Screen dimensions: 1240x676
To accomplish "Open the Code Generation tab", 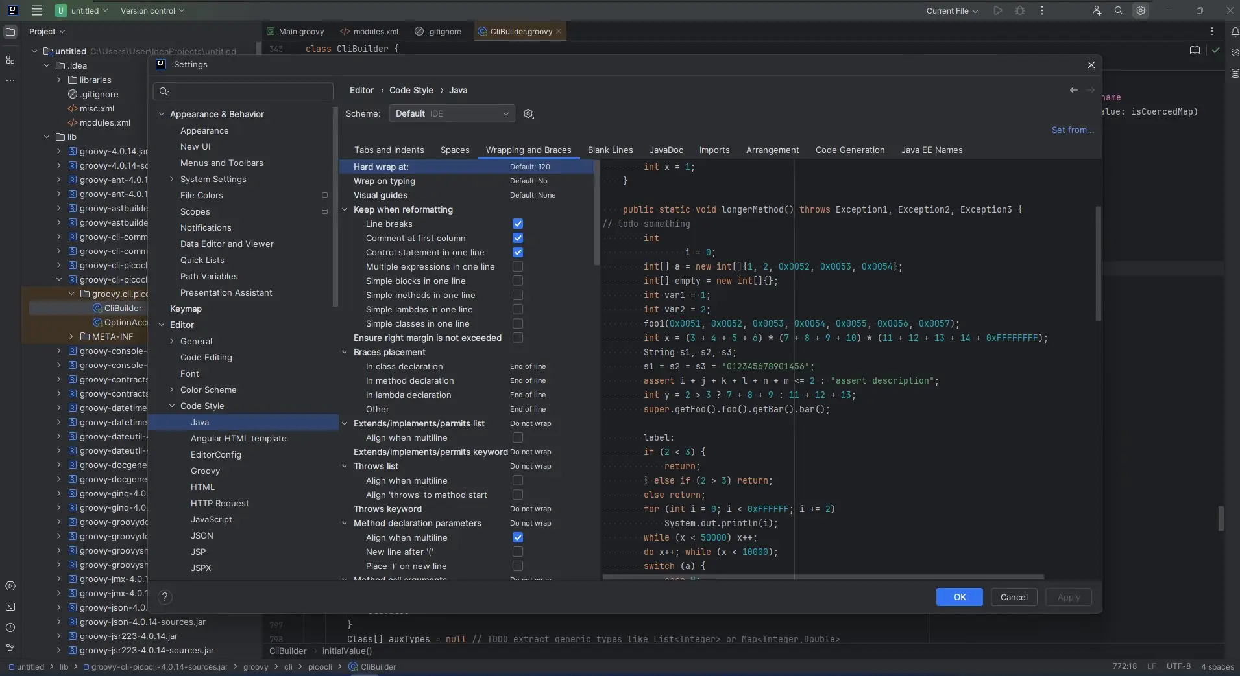I will (849, 150).
